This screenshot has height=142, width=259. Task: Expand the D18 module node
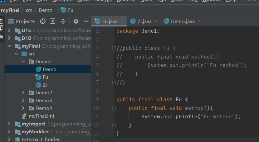9,38
